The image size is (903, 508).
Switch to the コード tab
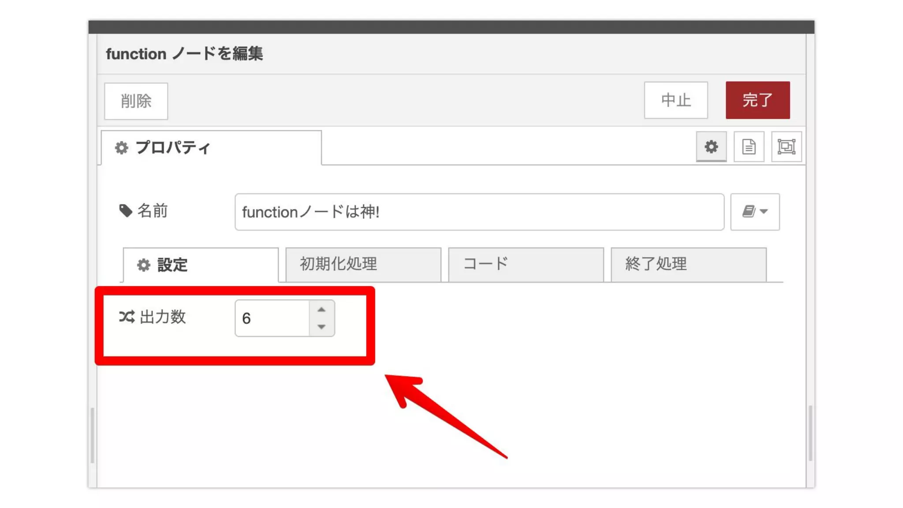coord(526,264)
